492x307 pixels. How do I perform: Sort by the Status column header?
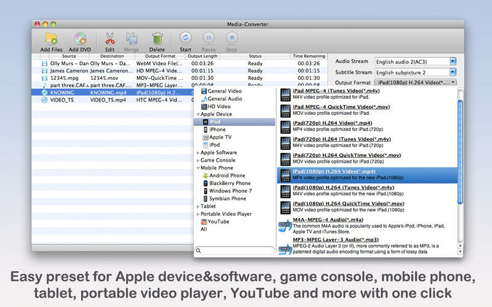coord(255,56)
